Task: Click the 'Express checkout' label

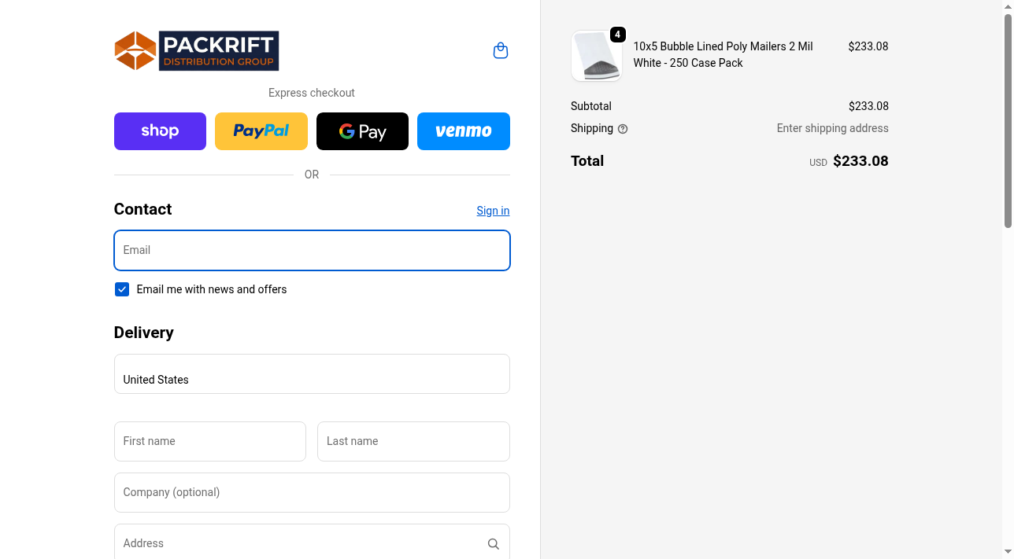Action: click(x=312, y=93)
